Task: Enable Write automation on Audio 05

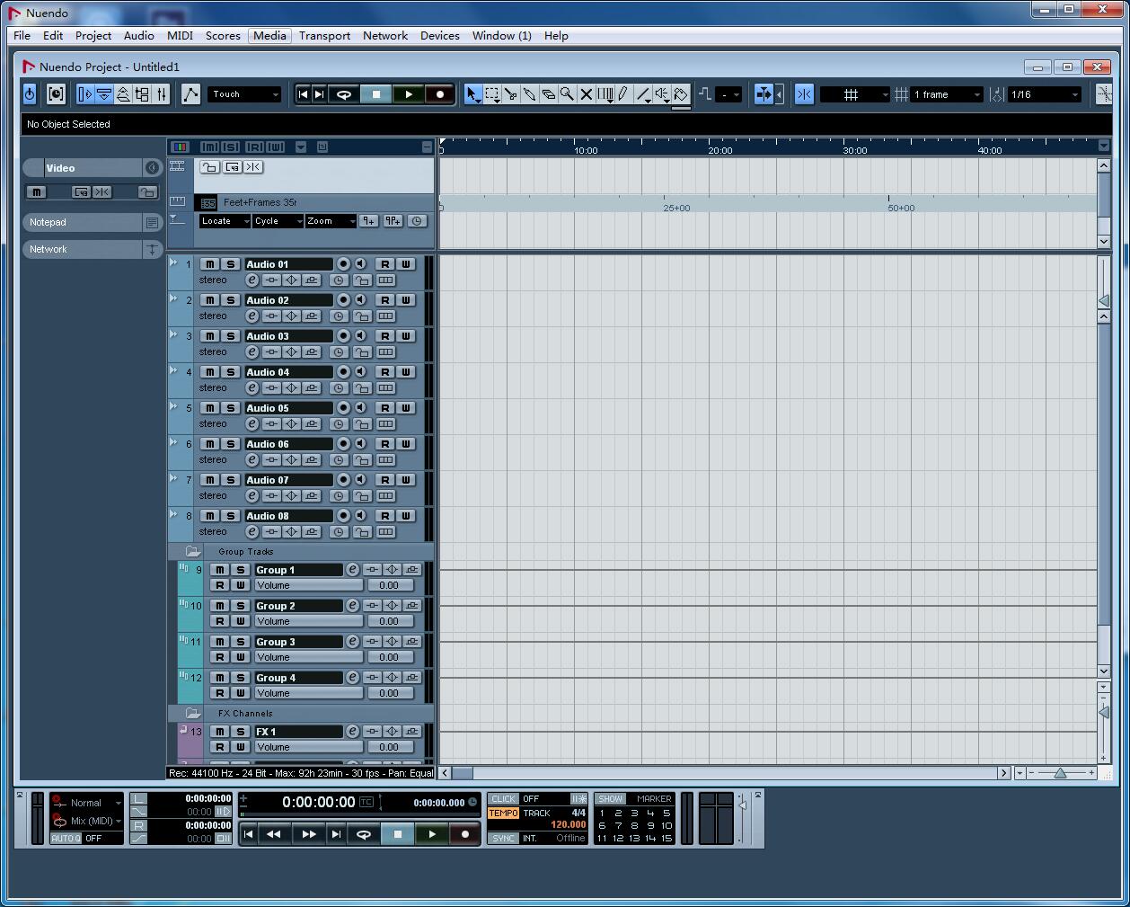Action: coord(405,407)
